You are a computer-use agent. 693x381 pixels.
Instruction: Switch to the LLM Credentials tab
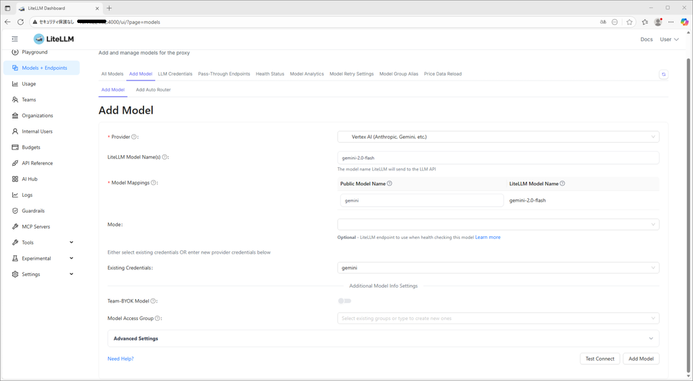[175, 74]
